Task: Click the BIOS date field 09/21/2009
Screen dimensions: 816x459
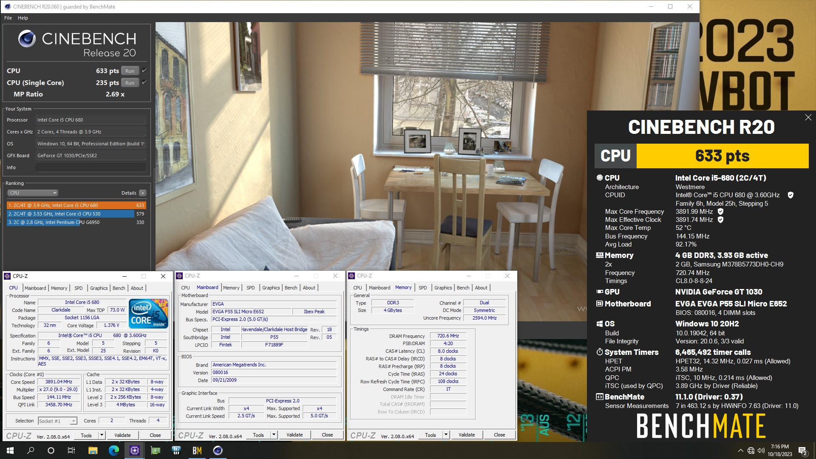Action: point(274,380)
